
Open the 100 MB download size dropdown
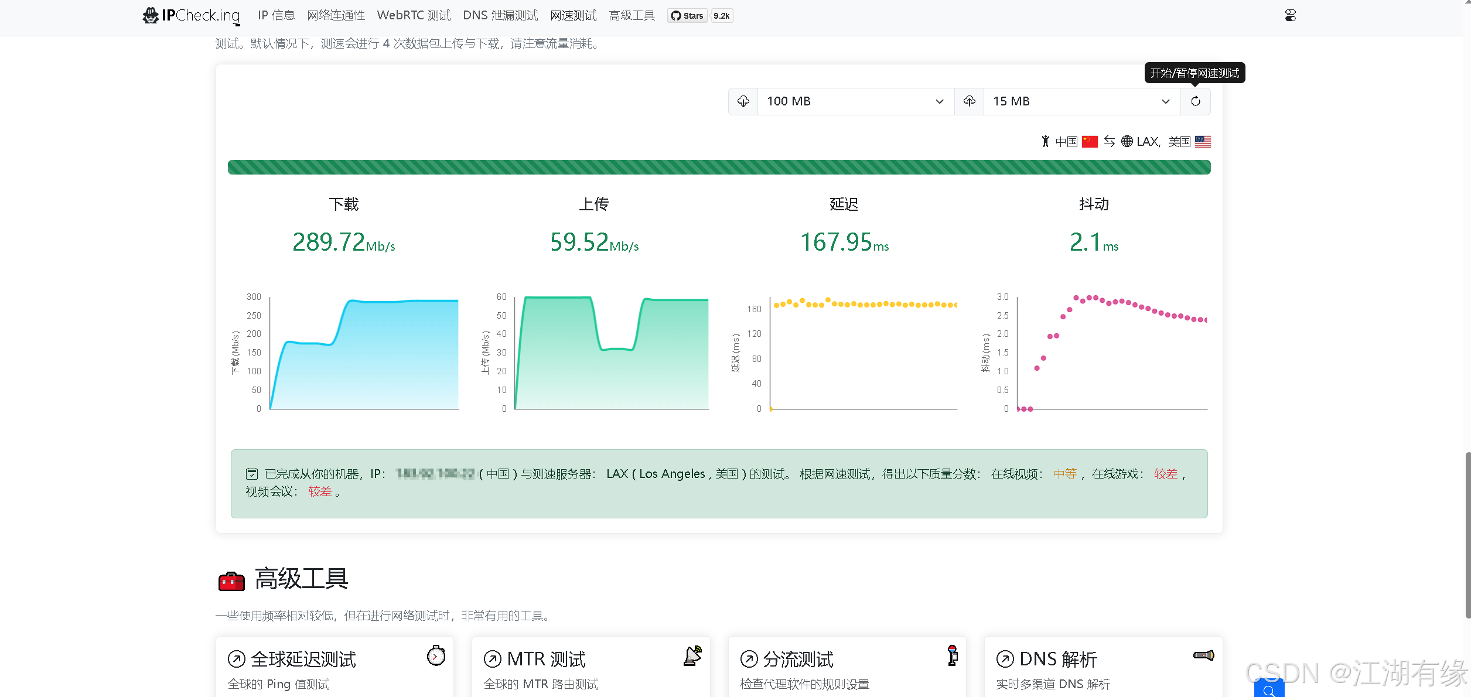(855, 101)
